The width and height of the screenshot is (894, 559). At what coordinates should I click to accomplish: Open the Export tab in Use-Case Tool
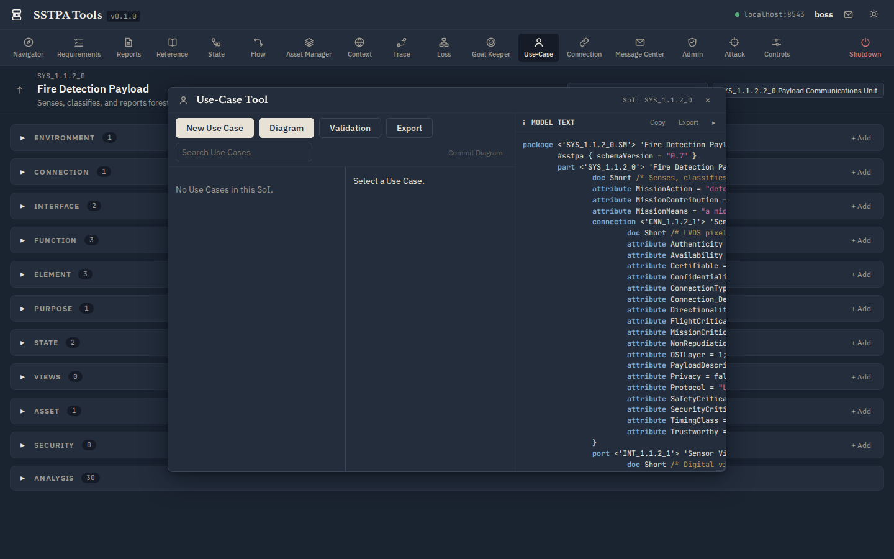coord(409,128)
